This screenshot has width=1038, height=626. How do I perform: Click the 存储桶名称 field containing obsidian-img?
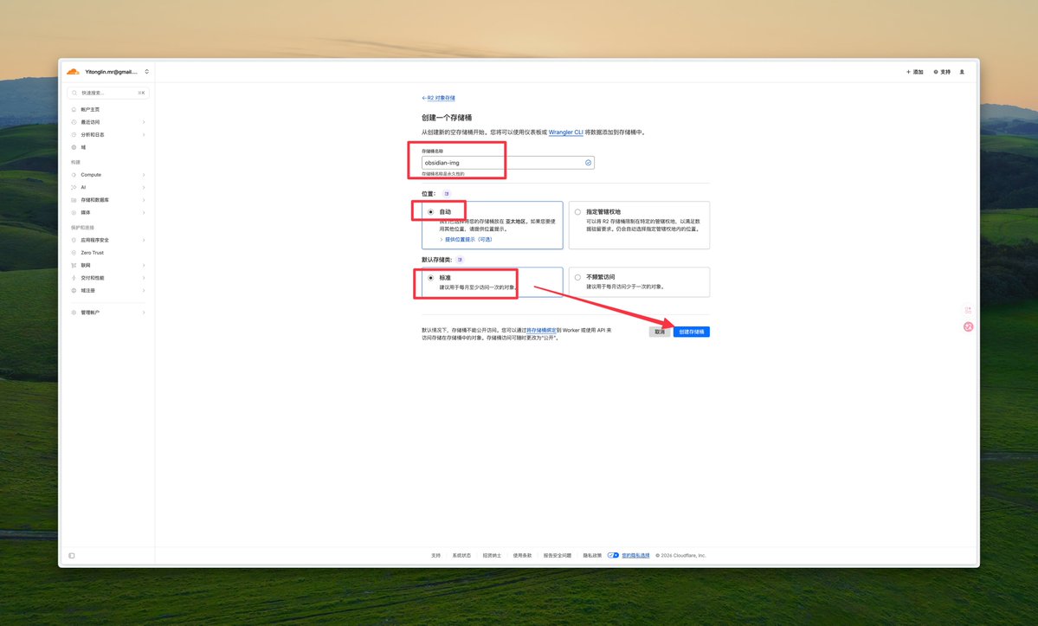click(508, 163)
